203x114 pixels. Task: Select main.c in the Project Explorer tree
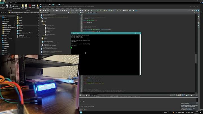tap(48, 27)
